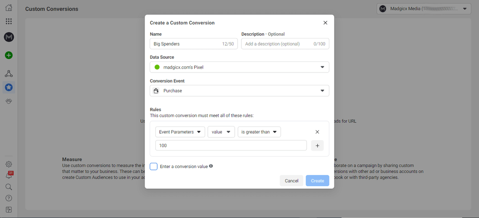Click the green plus create icon
The image size is (479, 218).
point(9,55)
